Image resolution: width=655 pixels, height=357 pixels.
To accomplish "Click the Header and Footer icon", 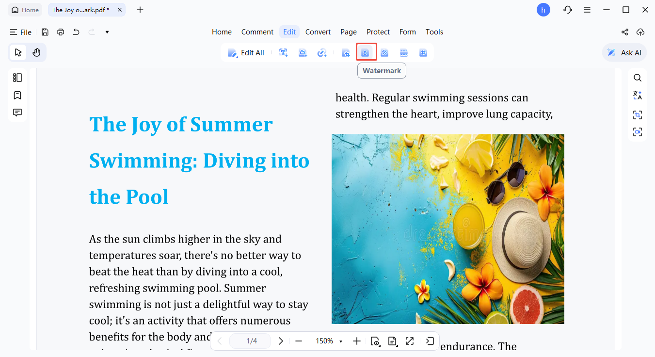I will click(404, 53).
